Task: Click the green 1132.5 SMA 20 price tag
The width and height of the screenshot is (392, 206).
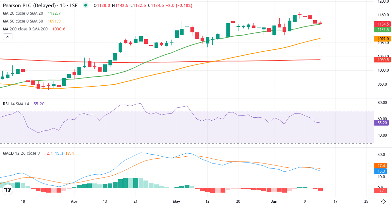Action: click(383, 29)
